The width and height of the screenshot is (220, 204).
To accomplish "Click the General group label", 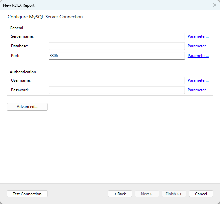I will pos(16,28).
